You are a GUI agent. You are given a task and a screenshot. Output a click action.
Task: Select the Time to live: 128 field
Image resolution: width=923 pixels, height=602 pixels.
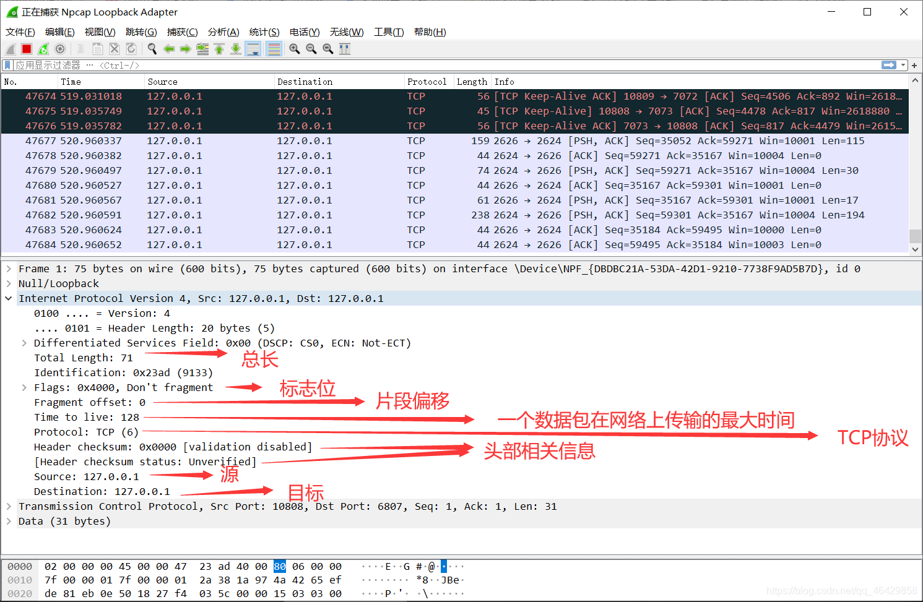pyautogui.click(x=87, y=417)
